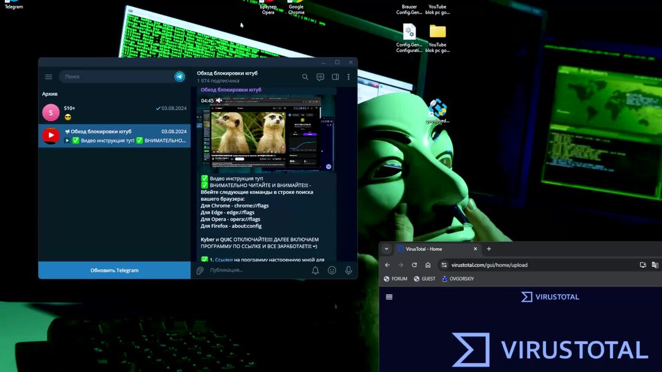Click the S10+ pink avatar
Viewport: 662px width, 372px height.
[51, 113]
